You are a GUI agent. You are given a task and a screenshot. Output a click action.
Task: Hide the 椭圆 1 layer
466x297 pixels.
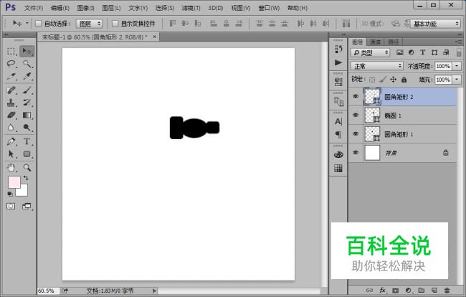356,115
